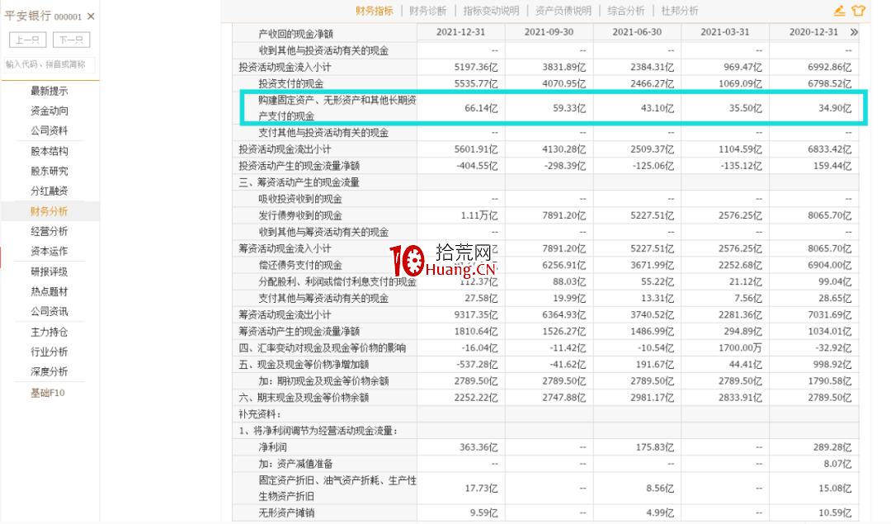891x524 pixels.
Task: Go to next stock with 下一只
Action: point(71,40)
